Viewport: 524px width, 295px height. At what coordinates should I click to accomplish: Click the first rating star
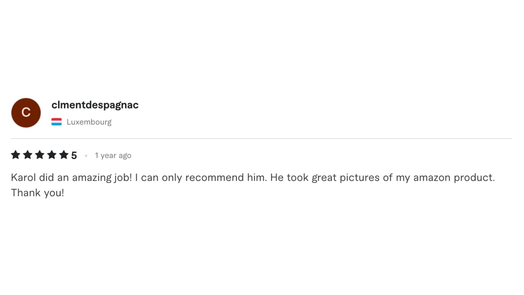(16, 155)
